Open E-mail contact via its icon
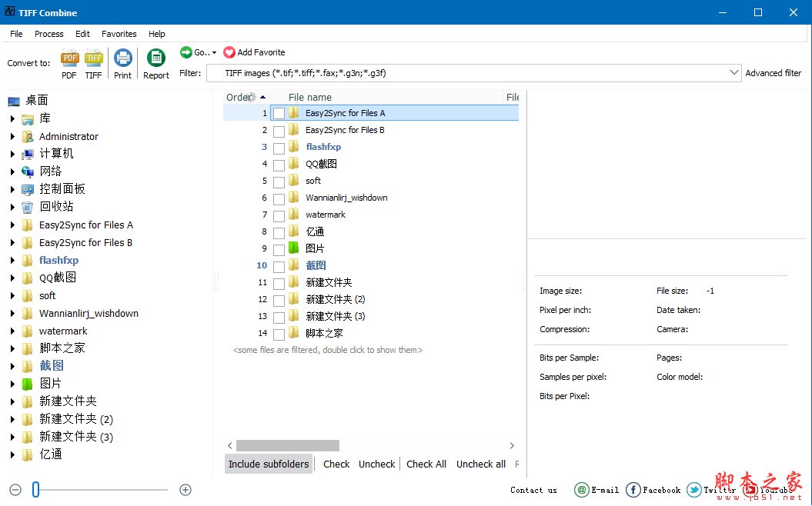The width and height of the screenshot is (812, 506). pos(583,490)
